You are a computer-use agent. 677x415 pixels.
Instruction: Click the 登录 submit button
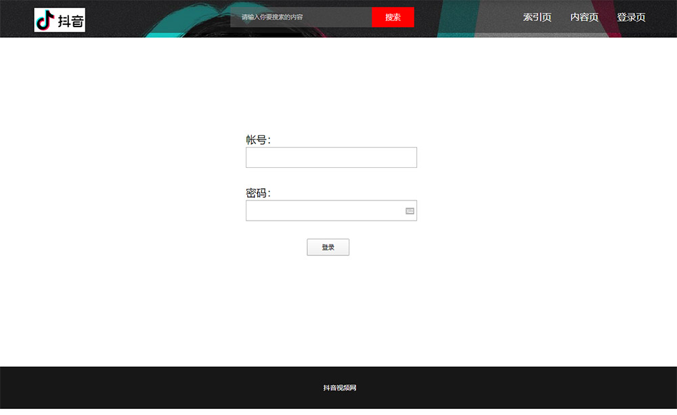click(x=328, y=247)
